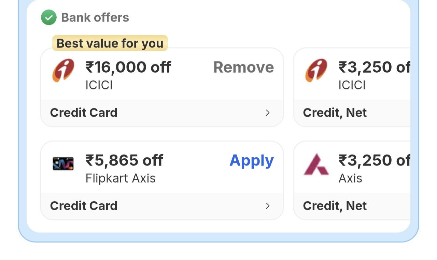Screen dimensions: 437x260
Task: Select the ₹16,000 off amount text
Action: click(x=128, y=67)
